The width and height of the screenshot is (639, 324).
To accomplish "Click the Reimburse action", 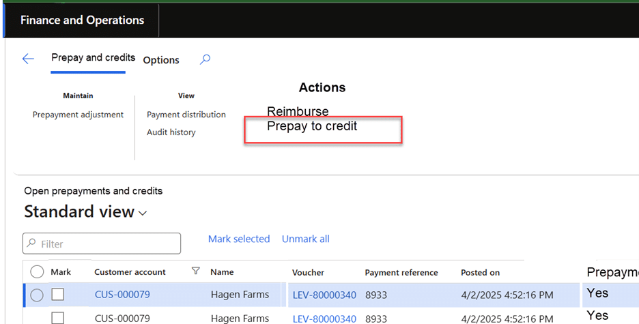I will (298, 111).
